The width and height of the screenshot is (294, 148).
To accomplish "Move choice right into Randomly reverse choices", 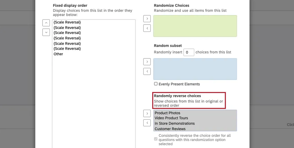I will point(147,113).
